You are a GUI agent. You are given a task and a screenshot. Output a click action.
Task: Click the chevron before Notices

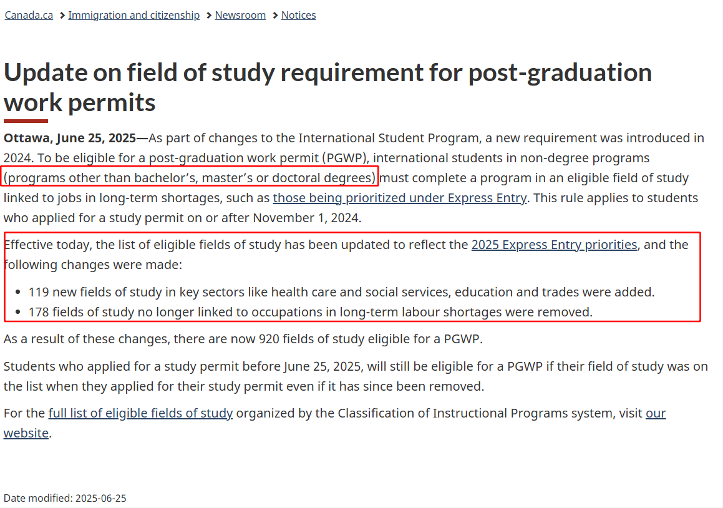(275, 16)
